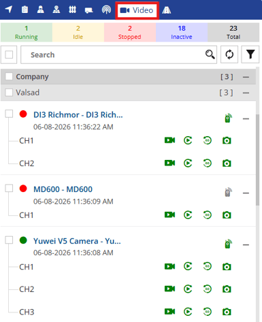Collapse Yuwei V5 Camera channel list
262x322 pixels.
(x=246, y=245)
